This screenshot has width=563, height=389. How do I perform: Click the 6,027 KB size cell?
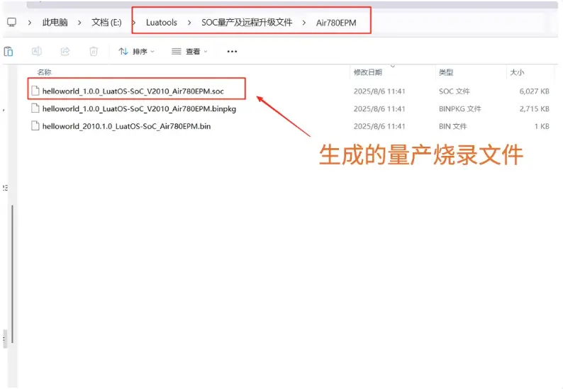point(534,91)
